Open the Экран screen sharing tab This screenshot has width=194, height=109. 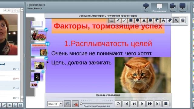[x=182, y=8]
